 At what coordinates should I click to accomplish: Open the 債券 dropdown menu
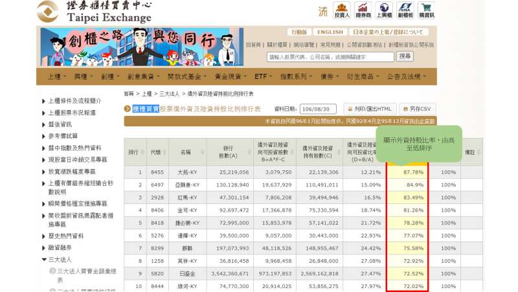330,76
